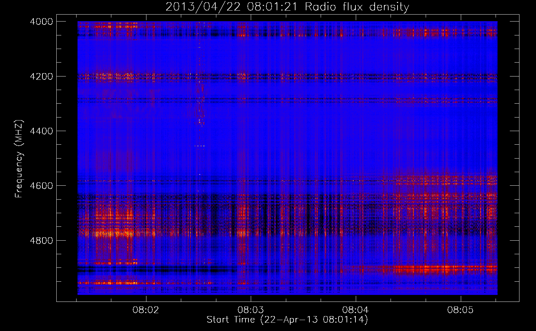Select the 4000 frequency axis label

coord(41,22)
